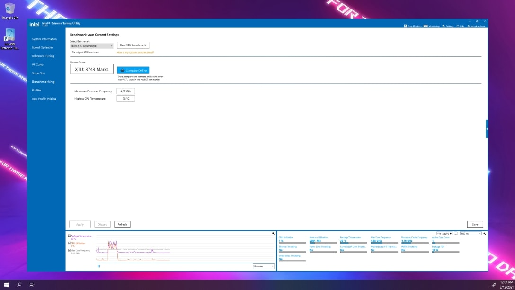Expand the side panel handle on the right edge
Screen dimensions: 515x290
[487, 129]
